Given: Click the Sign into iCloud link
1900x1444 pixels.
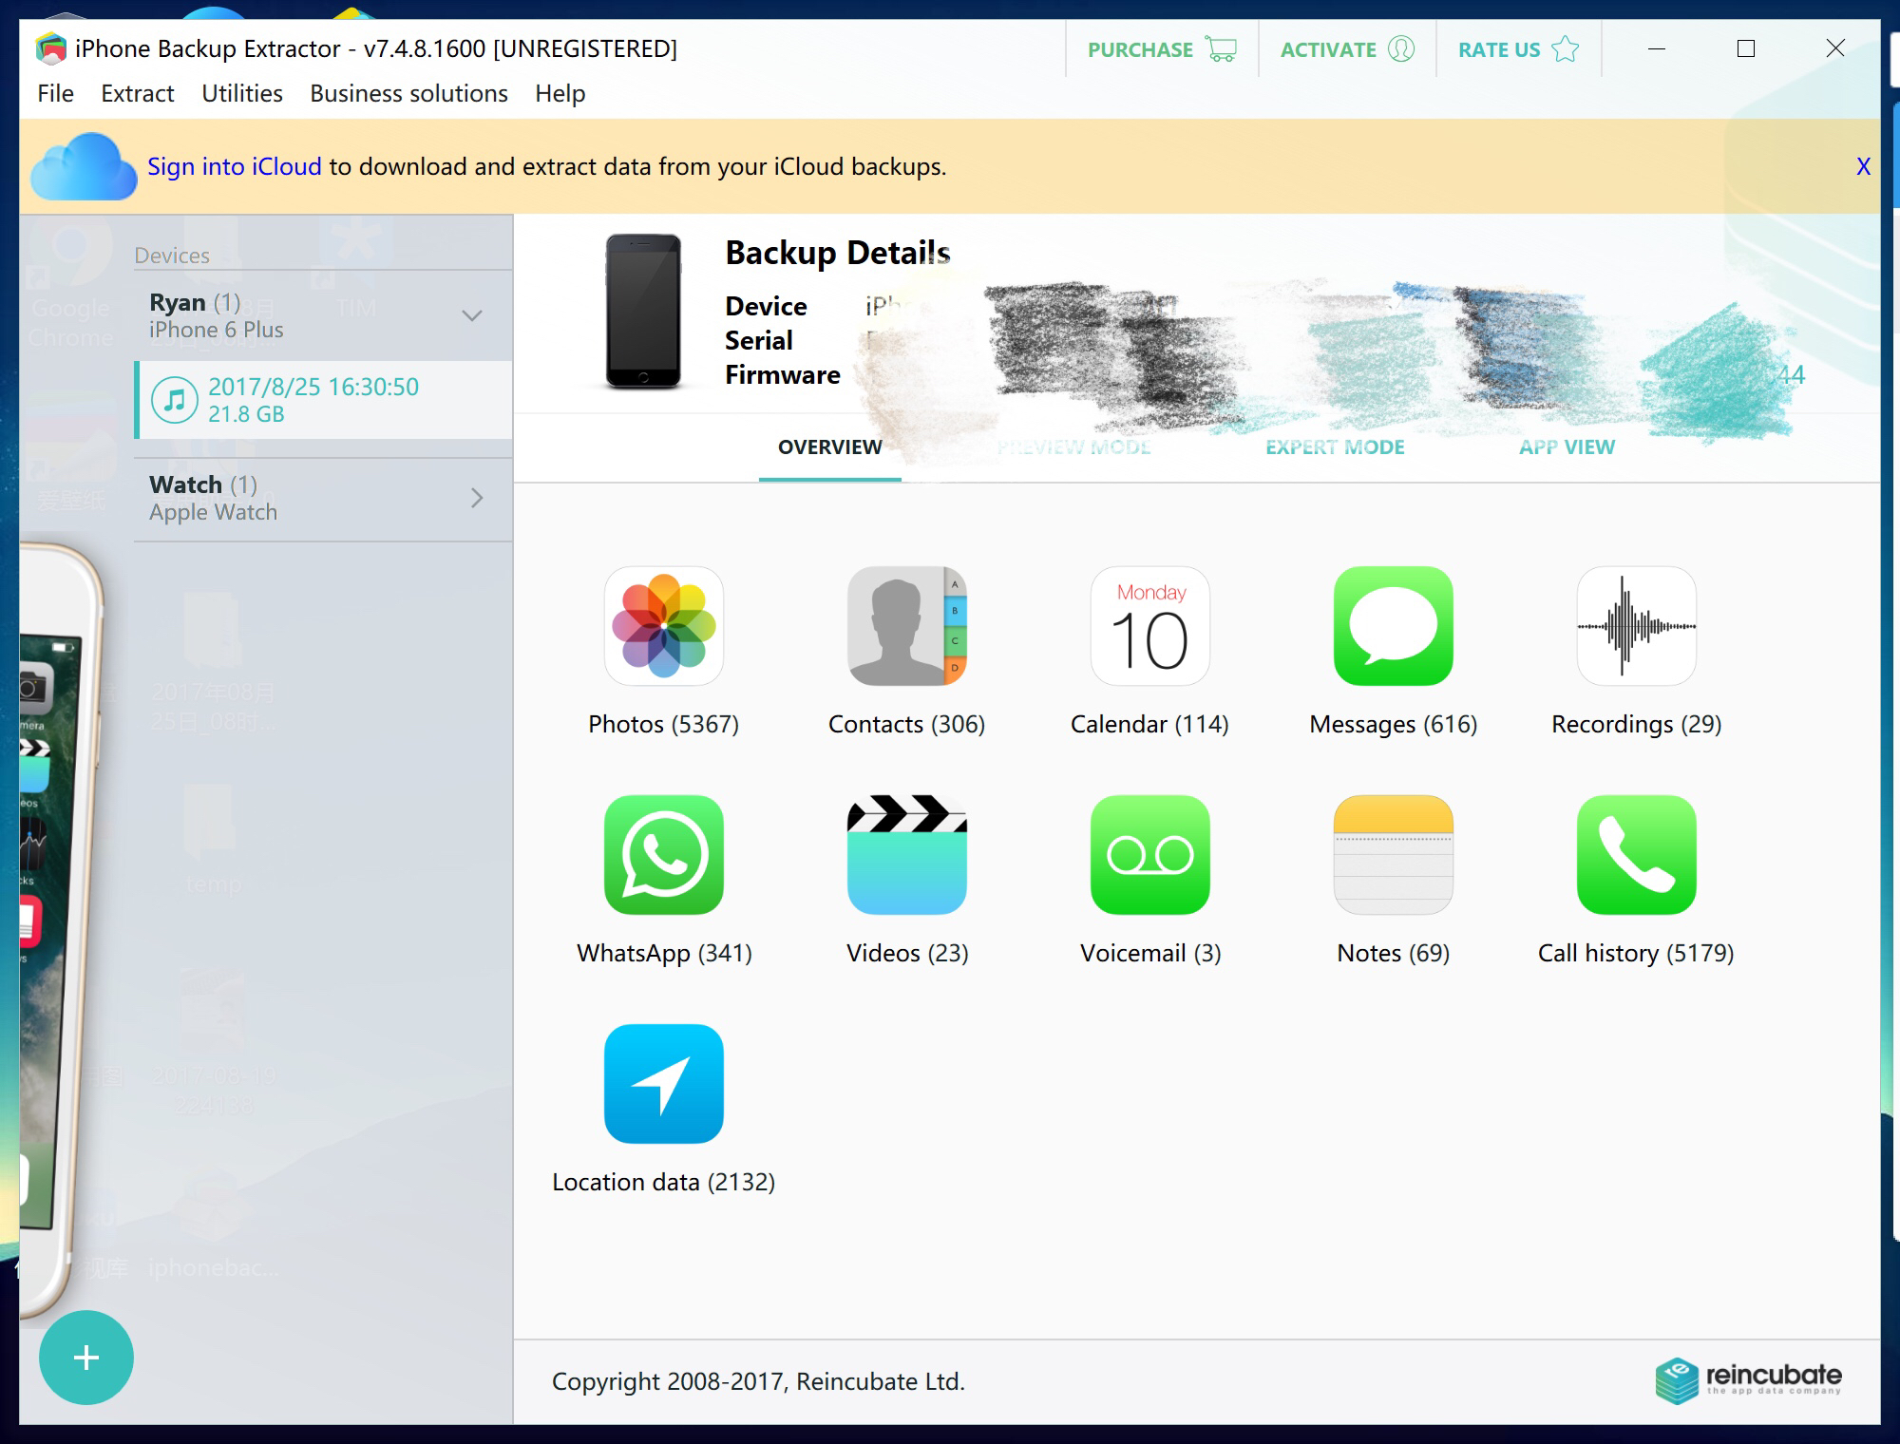Looking at the screenshot, I should pos(234,166).
